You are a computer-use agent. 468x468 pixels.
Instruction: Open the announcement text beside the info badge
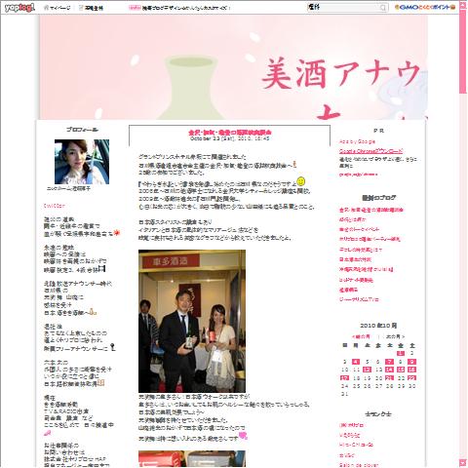(185, 8)
